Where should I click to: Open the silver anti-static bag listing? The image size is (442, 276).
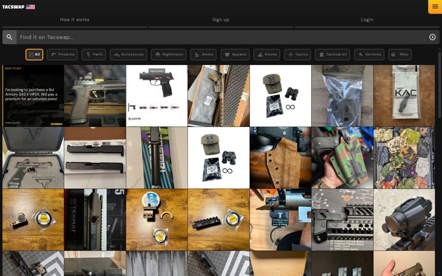(343, 96)
